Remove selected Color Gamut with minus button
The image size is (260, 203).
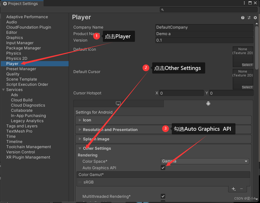click(x=241, y=189)
